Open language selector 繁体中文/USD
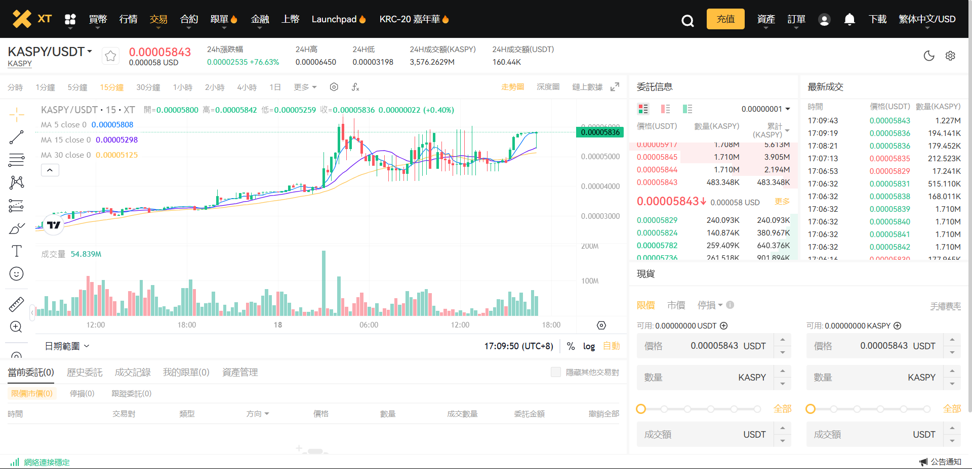Screen dimensions: 972x469 click(927, 19)
